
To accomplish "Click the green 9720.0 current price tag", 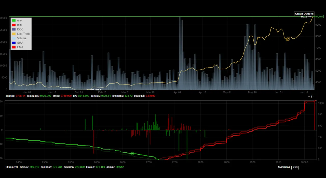I will (x=319, y=17).
